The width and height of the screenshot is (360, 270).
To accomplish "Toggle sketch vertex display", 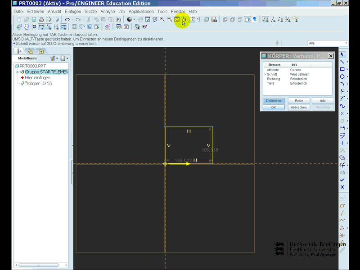I will pyautogui.click(x=63, y=27).
